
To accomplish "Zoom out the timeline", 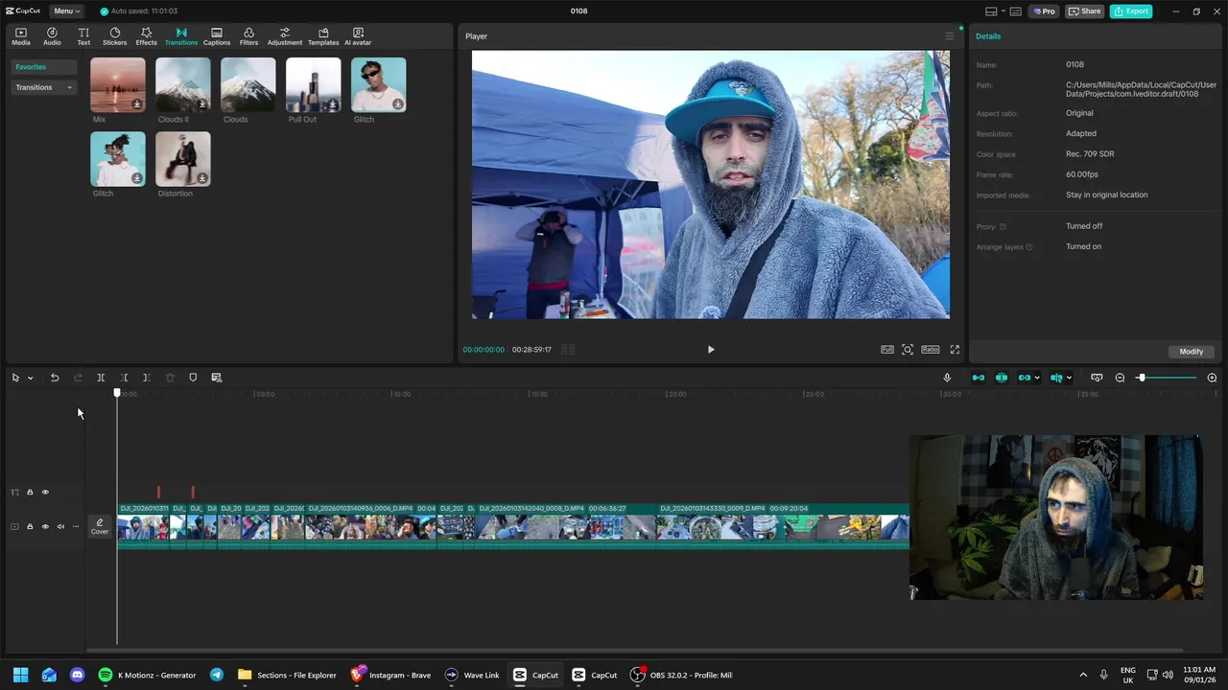I will pos(1120,378).
